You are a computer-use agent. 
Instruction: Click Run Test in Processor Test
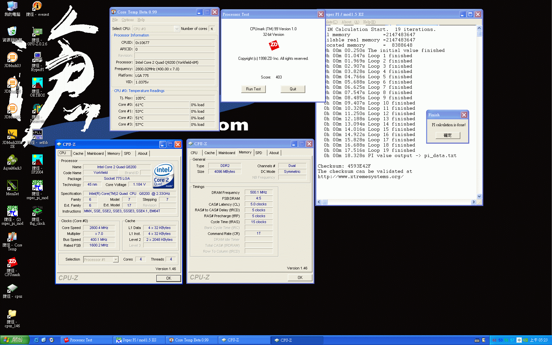click(253, 89)
